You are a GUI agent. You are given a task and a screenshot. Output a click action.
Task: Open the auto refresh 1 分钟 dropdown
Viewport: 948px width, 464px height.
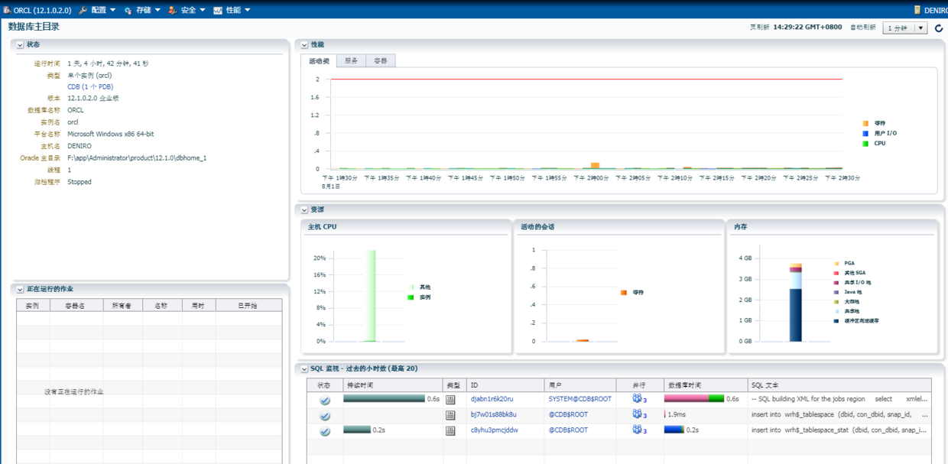tap(904, 28)
